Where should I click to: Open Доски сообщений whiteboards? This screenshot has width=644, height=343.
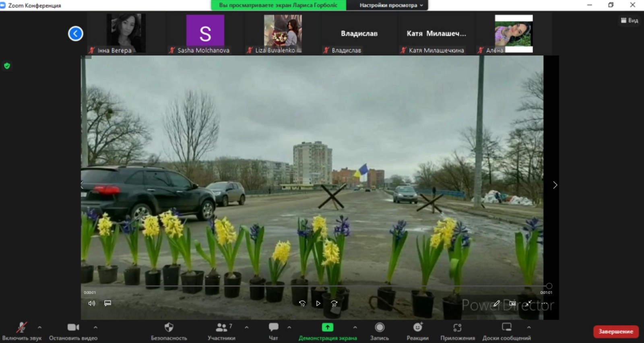[x=506, y=331]
